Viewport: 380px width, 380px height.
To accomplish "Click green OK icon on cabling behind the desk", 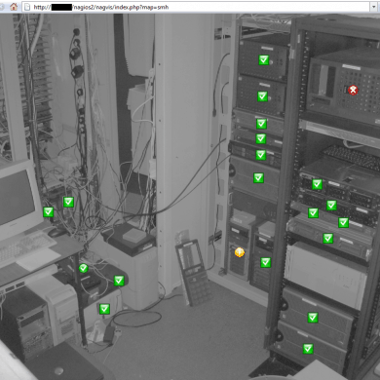I will pyautogui.click(x=68, y=202).
